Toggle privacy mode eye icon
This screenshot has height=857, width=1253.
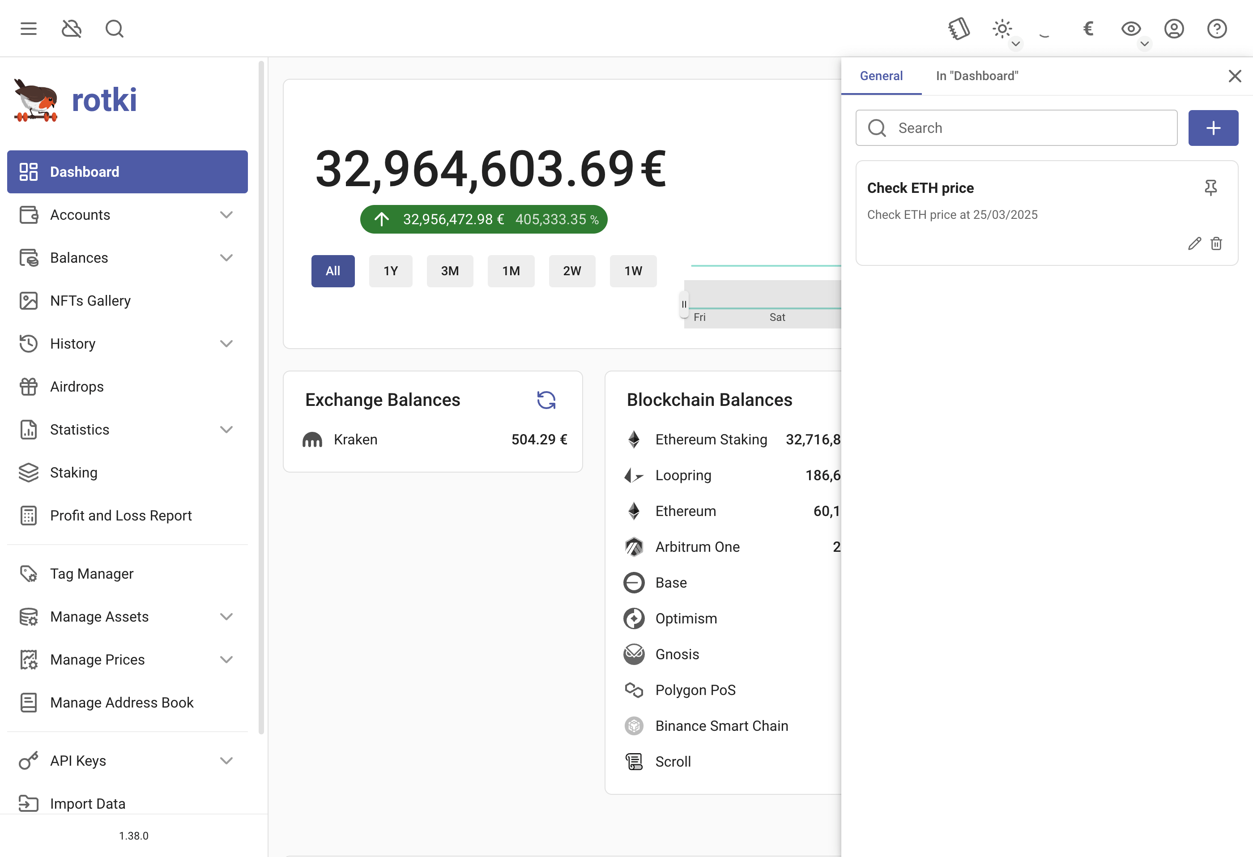click(1131, 29)
